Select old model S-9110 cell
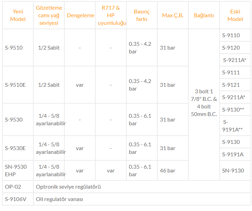Image resolution: width=252 pixels, height=211 pixels. pos(235,35)
